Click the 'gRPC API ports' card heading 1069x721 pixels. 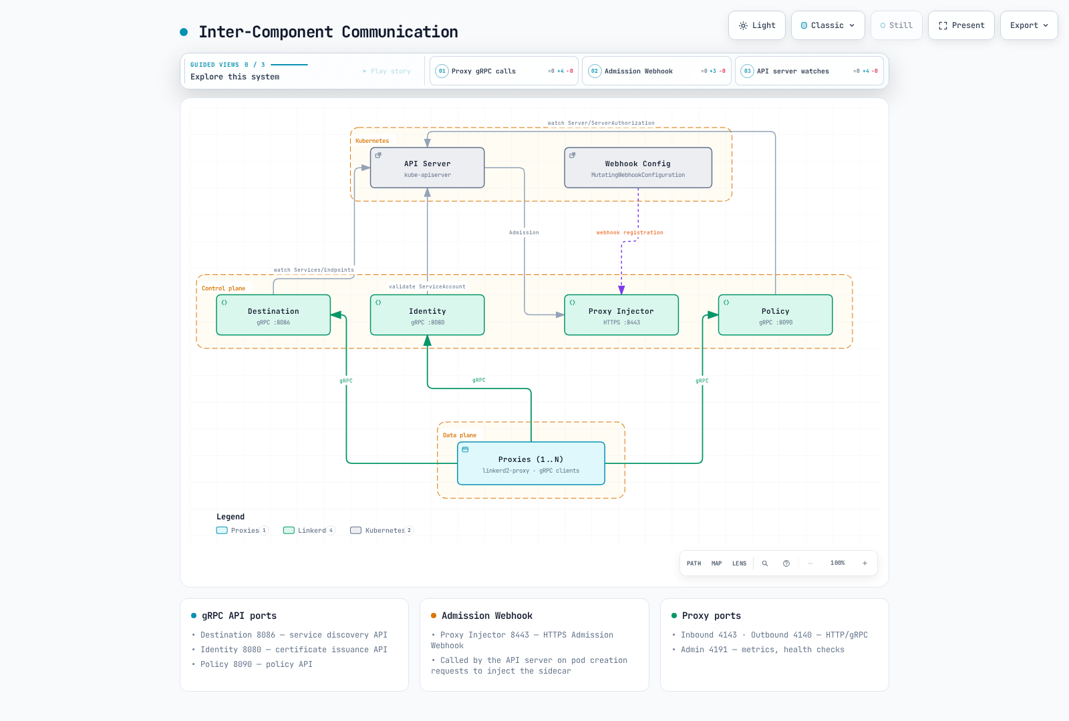239,616
